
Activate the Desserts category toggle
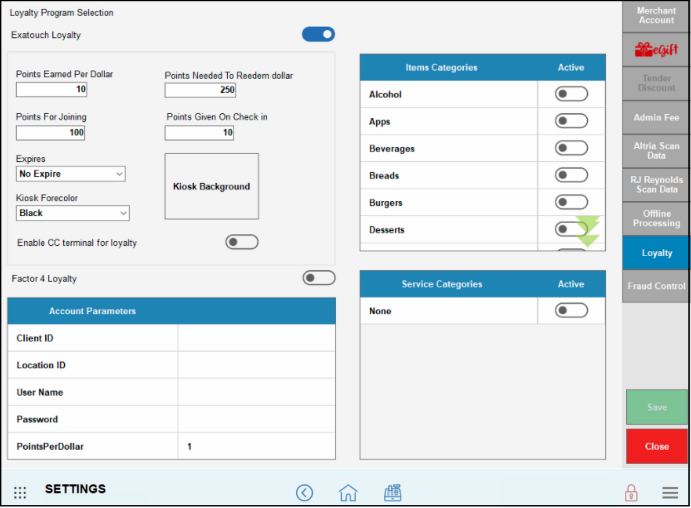tap(571, 229)
